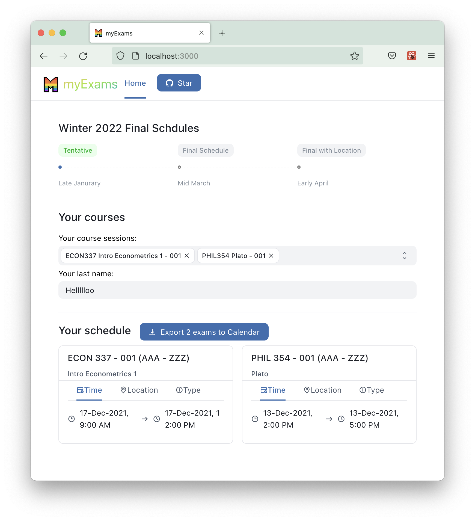Remove ECON337 Intro Econometrics session tag
This screenshot has height=521, width=475.
[x=187, y=256]
